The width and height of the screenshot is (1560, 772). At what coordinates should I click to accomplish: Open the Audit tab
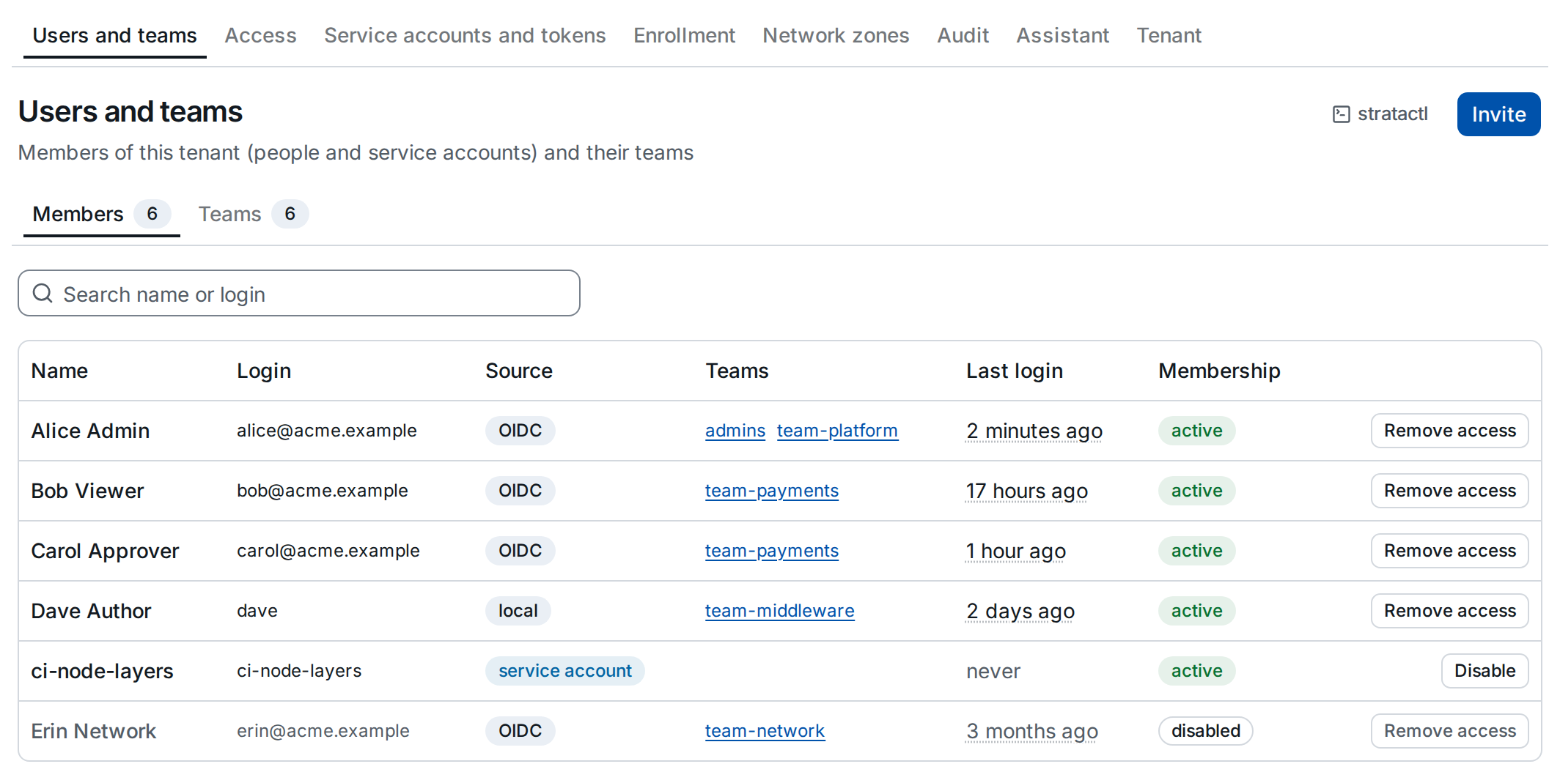coord(963,35)
